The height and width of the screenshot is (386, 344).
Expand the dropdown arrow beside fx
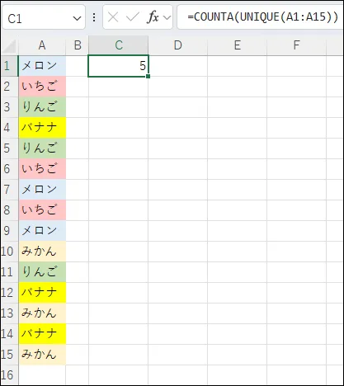[167, 18]
